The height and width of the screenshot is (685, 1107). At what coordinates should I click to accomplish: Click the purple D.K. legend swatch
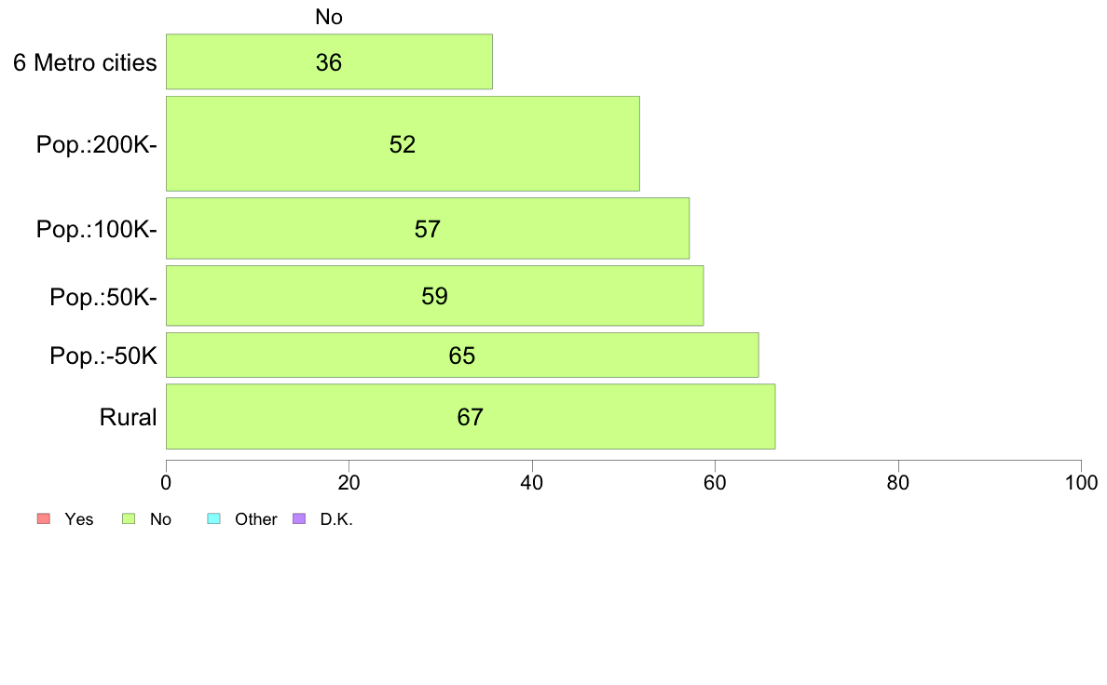tap(299, 518)
